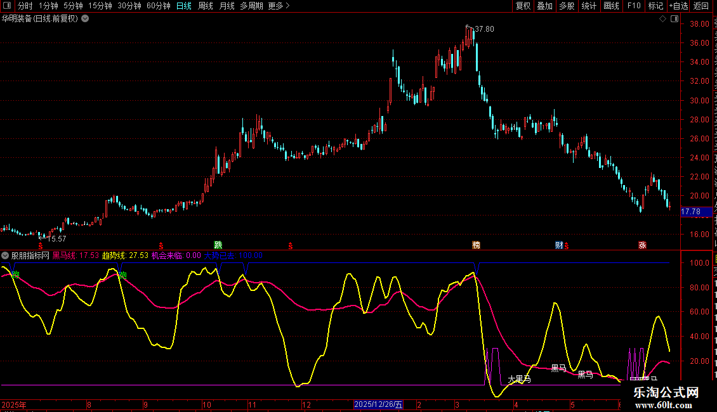This screenshot has height=412, width=717.
Task: Open dropdown beside 华明装备 title
Action: tap(85, 19)
